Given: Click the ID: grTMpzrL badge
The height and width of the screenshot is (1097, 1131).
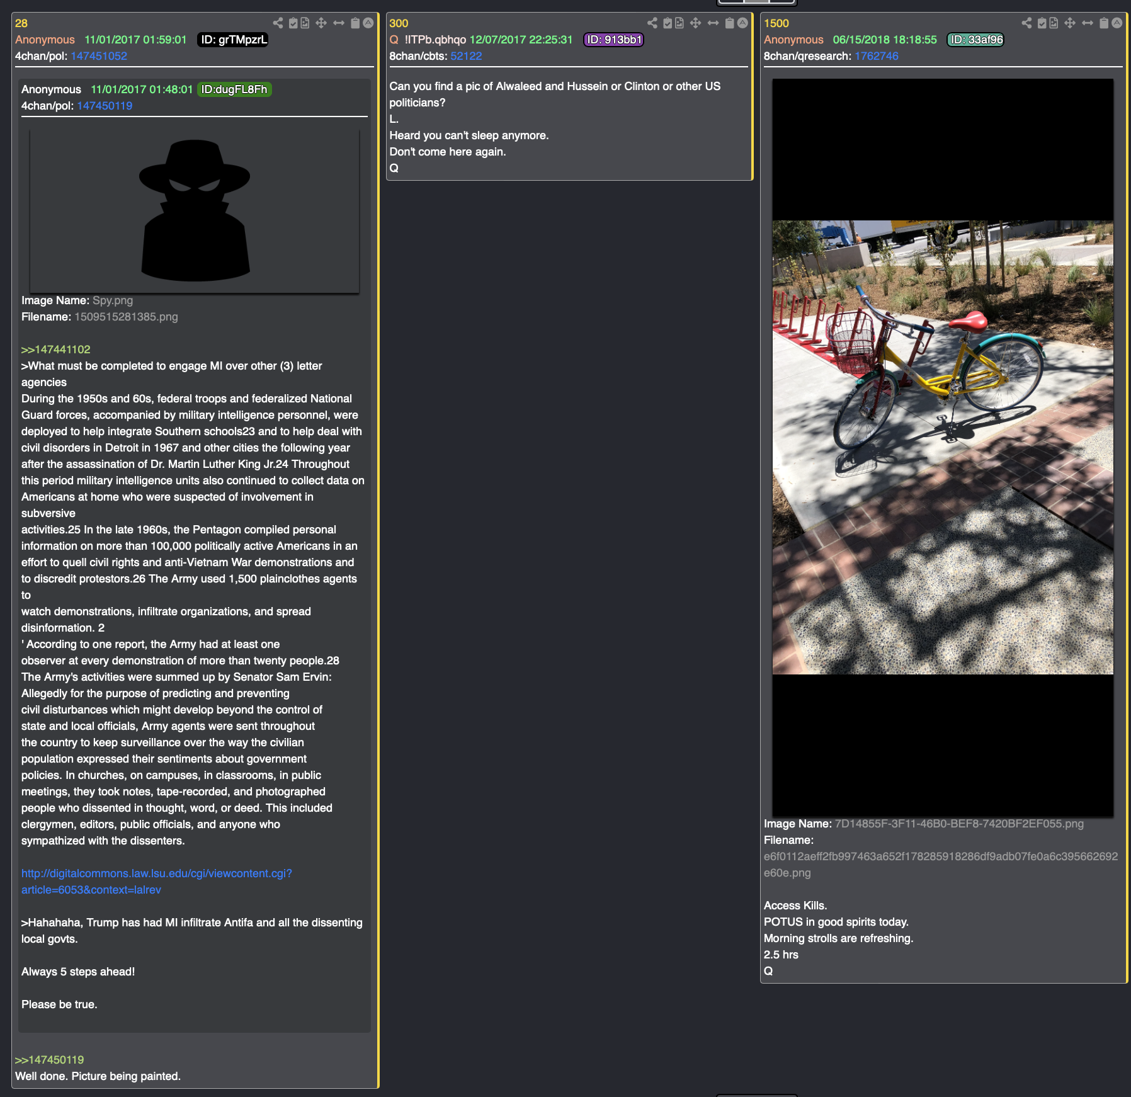Looking at the screenshot, I should point(233,40).
